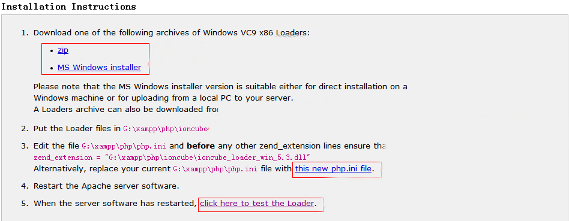Open the 'this new php.ini file' link
The width and height of the screenshot is (569, 221).
(x=333, y=168)
